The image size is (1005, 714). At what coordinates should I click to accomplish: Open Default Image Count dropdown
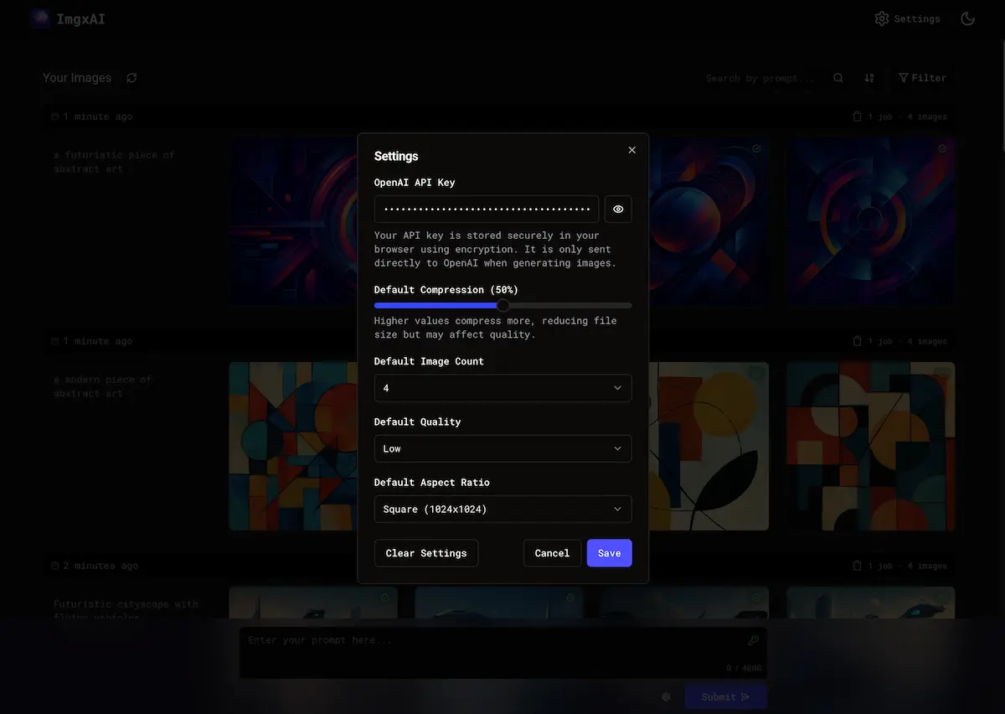(502, 388)
